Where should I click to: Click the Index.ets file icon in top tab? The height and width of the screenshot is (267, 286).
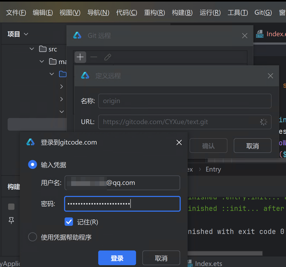pos(259,34)
